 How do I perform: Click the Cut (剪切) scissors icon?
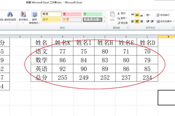click(118, 13)
